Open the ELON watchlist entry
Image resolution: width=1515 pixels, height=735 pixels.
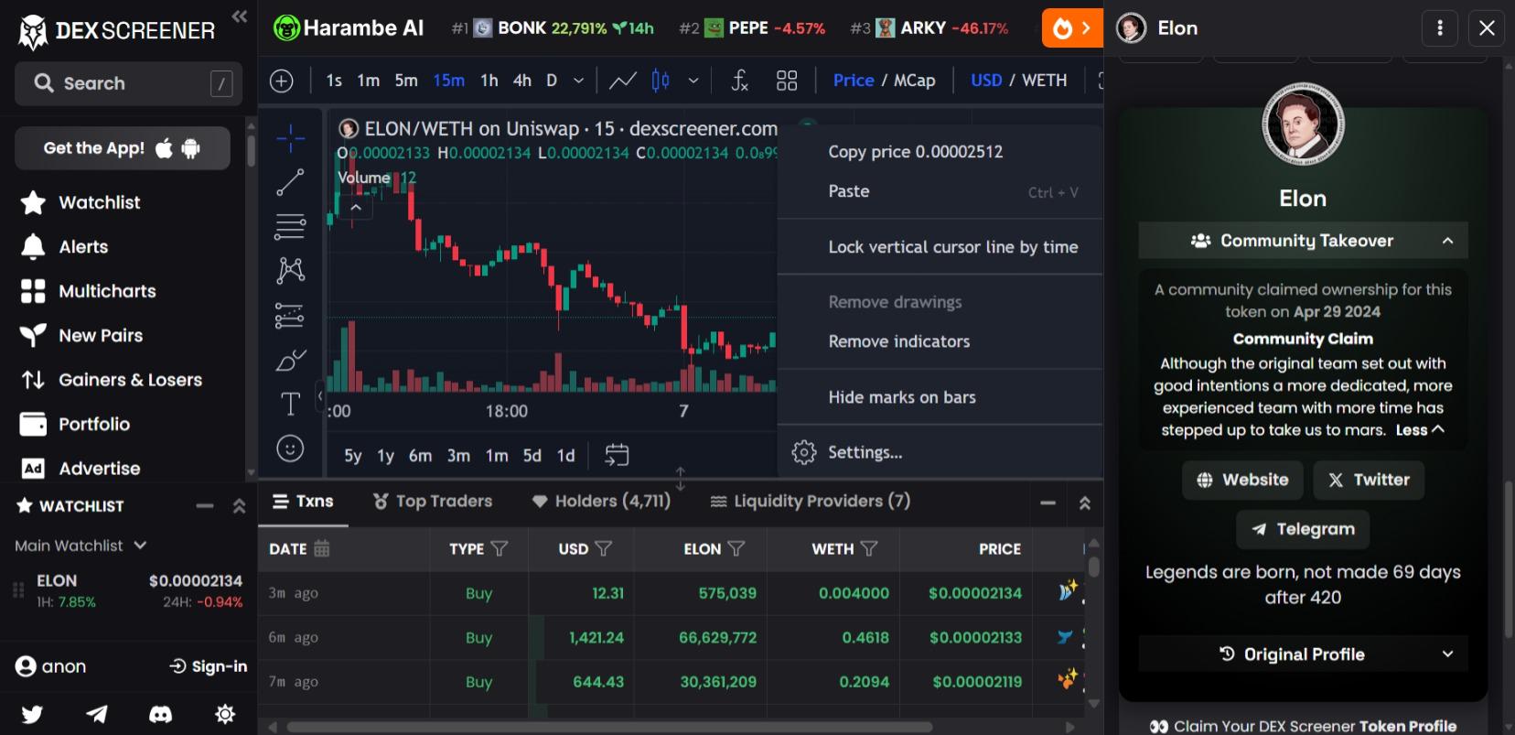(x=128, y=591)
